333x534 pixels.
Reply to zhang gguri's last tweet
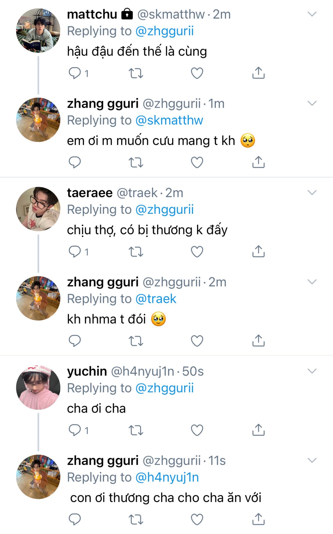point(74,519)
